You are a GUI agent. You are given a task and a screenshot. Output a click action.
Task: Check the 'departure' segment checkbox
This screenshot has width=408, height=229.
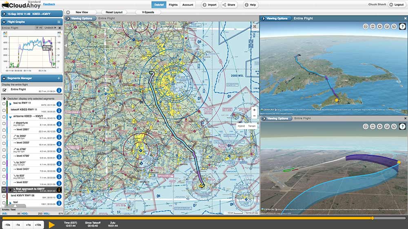[4, 123]
